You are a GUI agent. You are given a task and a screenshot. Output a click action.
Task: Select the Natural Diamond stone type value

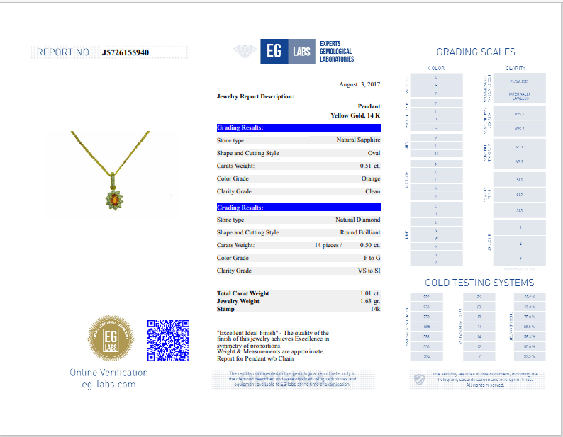[357, 220]
